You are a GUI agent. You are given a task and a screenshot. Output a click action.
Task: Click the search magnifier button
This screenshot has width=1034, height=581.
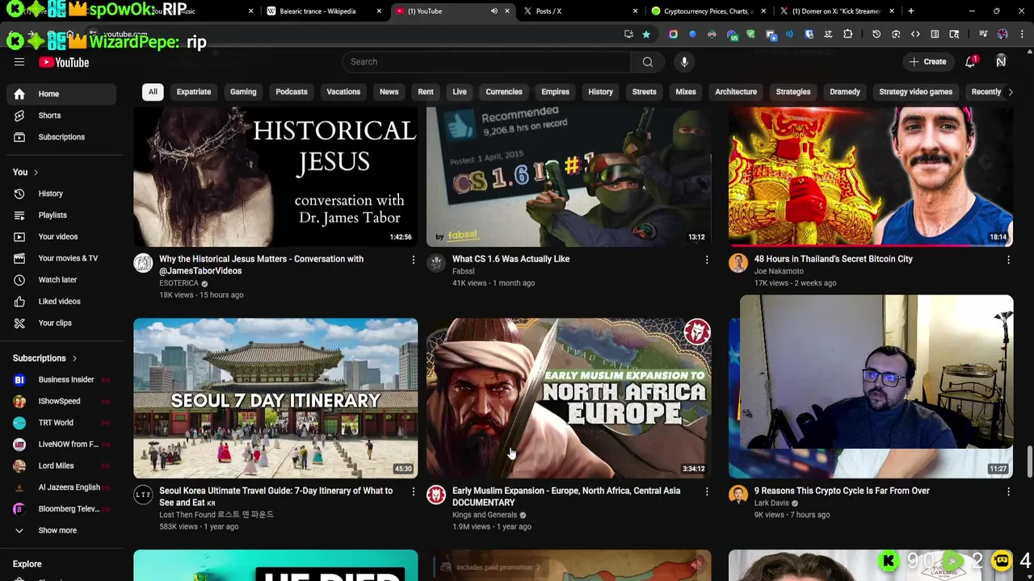pos(647,61)
